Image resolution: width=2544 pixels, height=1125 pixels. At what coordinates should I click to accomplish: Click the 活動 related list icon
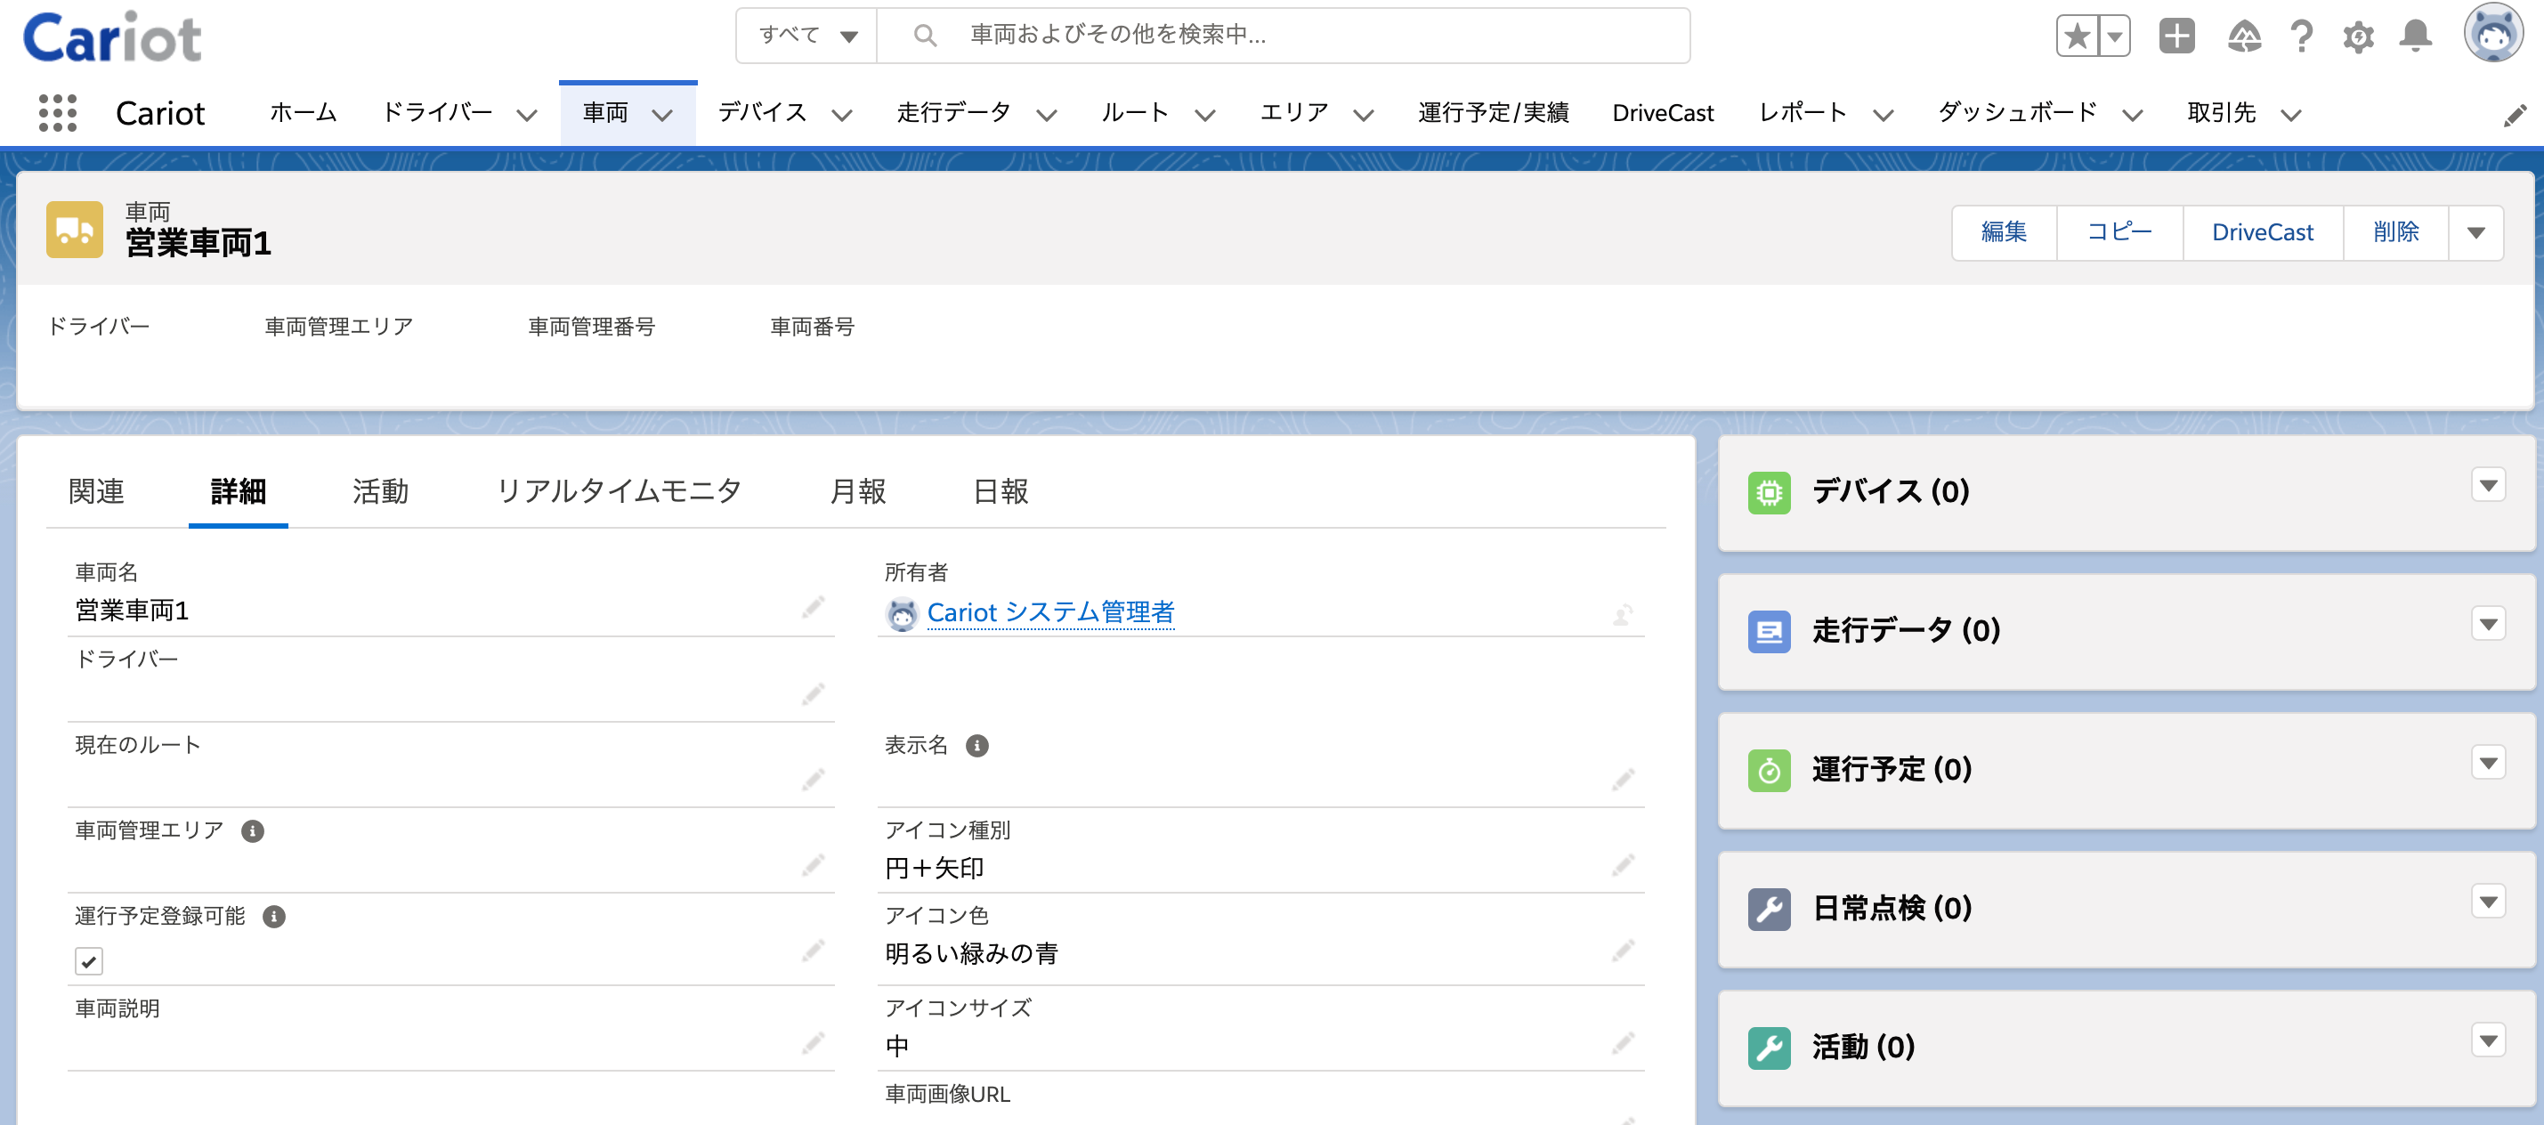(1769, 1048)
